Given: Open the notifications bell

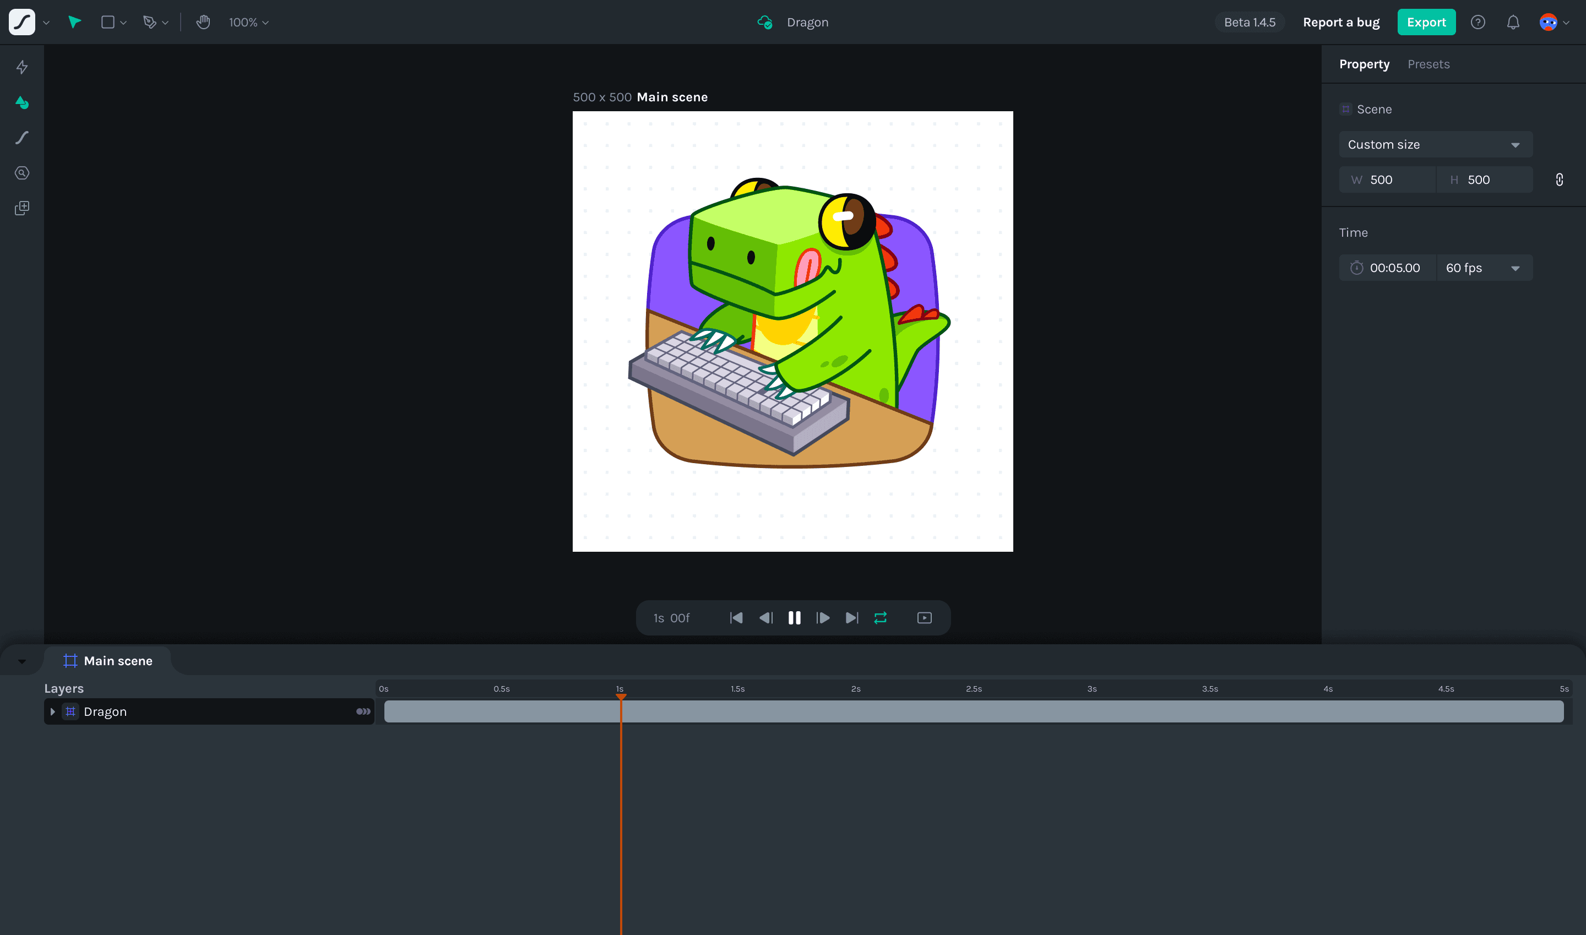Looking at the screenshot, I should tap(1512, 22).
